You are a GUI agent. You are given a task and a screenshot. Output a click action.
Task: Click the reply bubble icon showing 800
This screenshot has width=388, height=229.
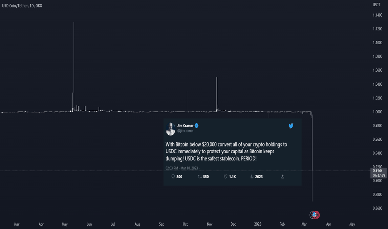tap(173, 177)
